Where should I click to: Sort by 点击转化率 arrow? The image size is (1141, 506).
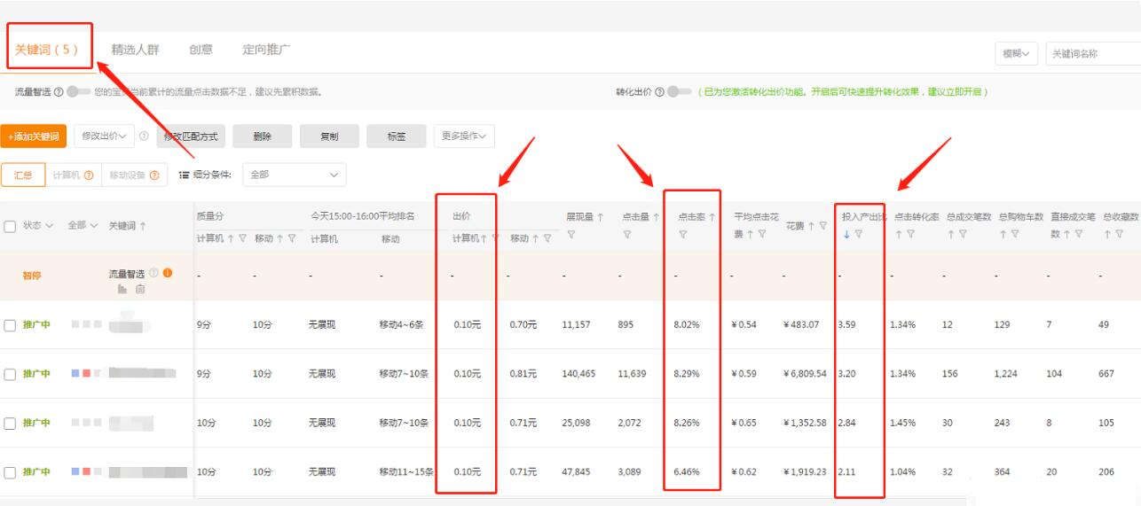tap(898, 234)
